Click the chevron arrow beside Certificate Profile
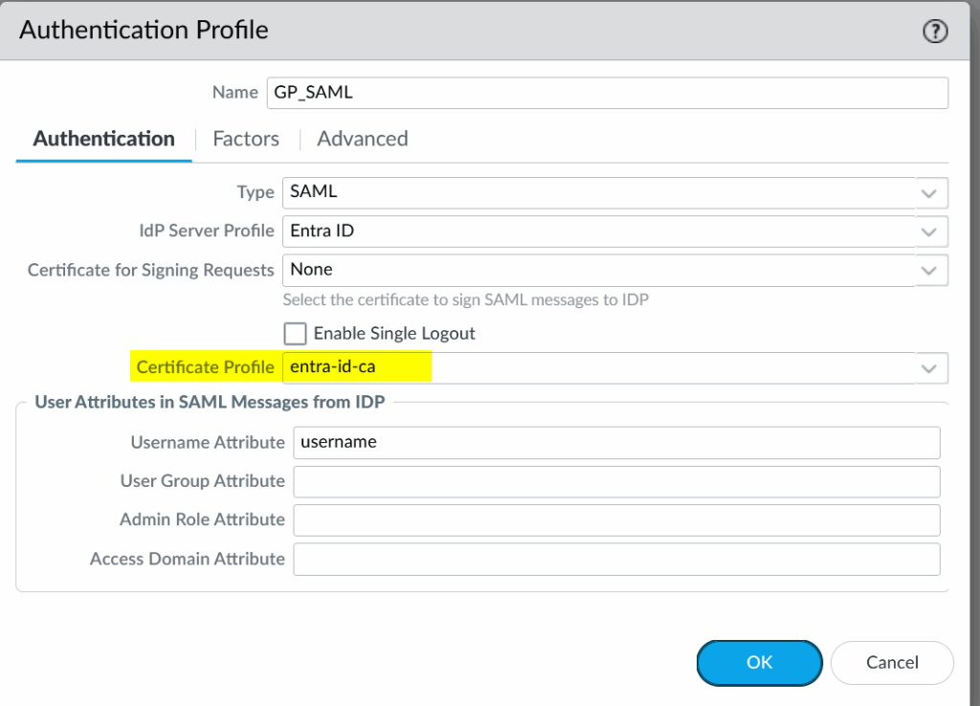 [x=928, y=368]
